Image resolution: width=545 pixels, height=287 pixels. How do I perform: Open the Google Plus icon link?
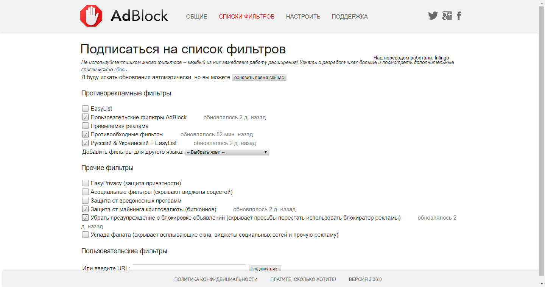447,16
